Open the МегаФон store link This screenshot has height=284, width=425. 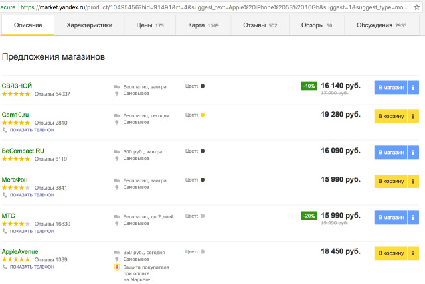pyautogui.click(x=15, y=180)
